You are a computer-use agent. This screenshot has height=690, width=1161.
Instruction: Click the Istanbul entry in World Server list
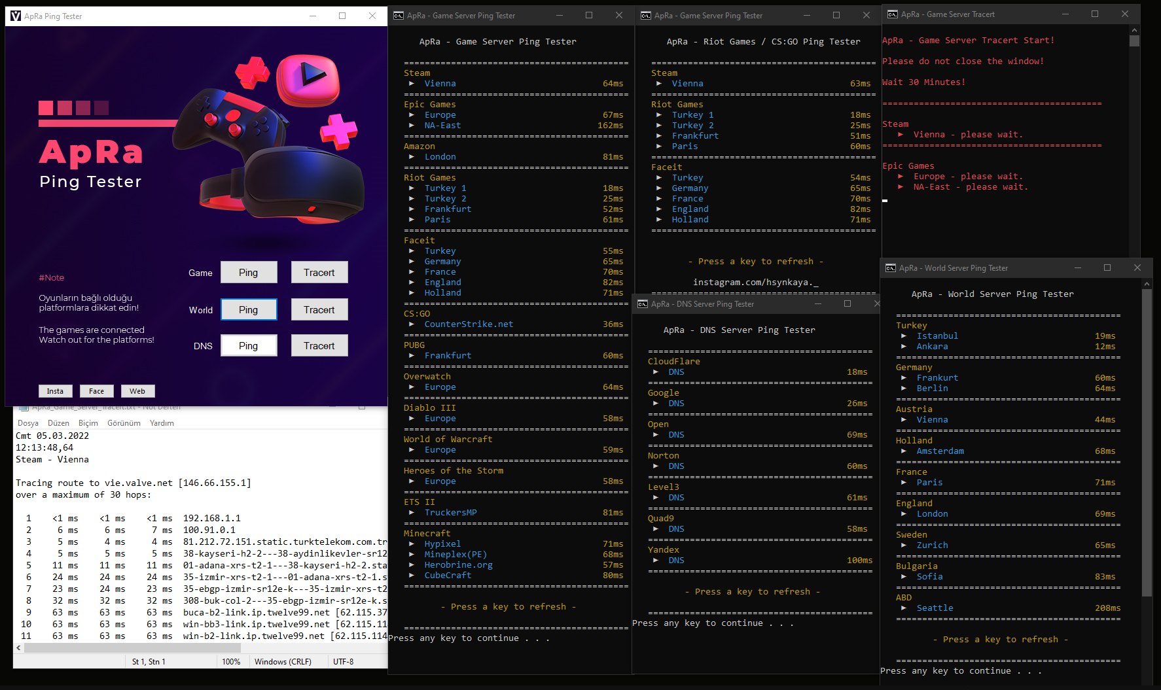(x=937, y=336)
